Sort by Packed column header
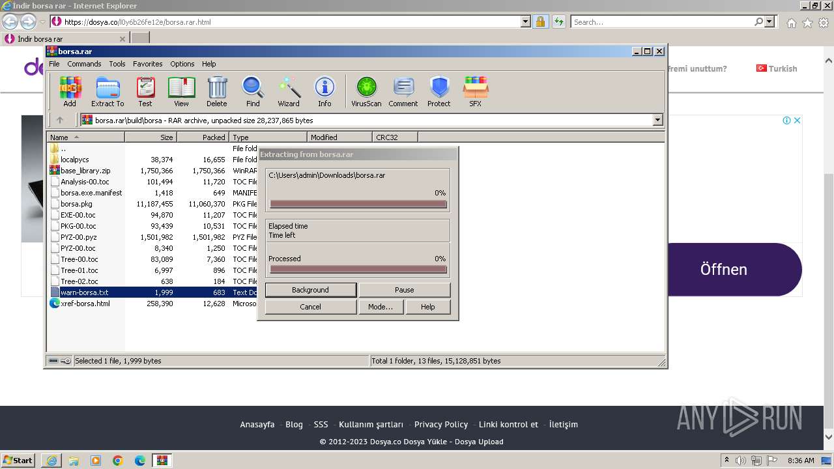 pos(203,137)
